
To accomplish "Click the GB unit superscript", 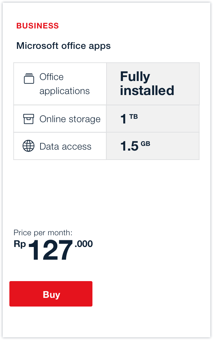I will click(145, 144).
